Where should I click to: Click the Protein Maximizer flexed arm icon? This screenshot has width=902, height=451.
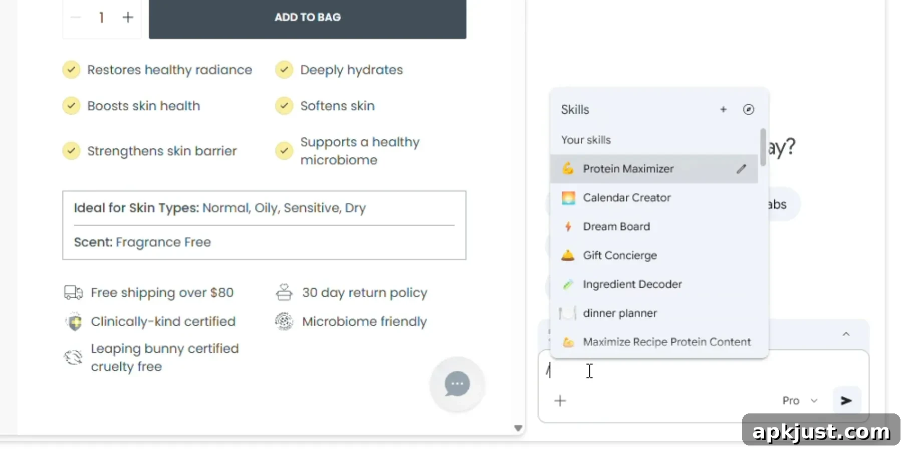tap(568, 168)
